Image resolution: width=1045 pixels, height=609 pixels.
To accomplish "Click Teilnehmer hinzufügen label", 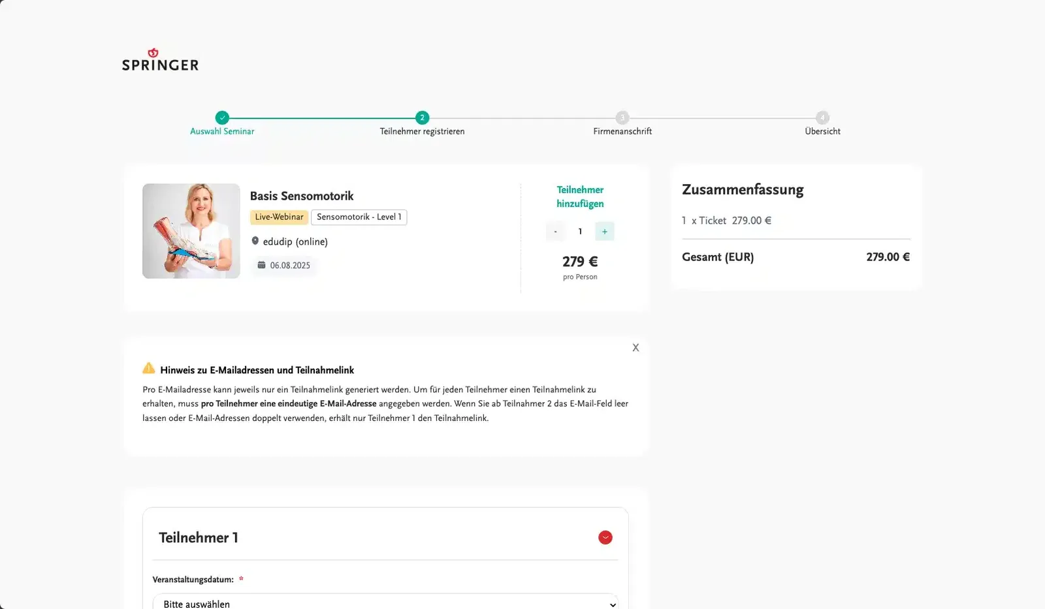I will [x=580, y=196].
